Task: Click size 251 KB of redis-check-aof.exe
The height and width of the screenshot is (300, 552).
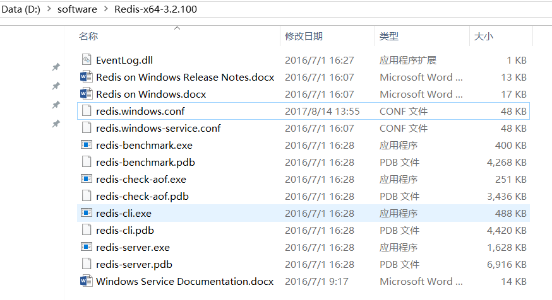Action: (x=511, y=179)
